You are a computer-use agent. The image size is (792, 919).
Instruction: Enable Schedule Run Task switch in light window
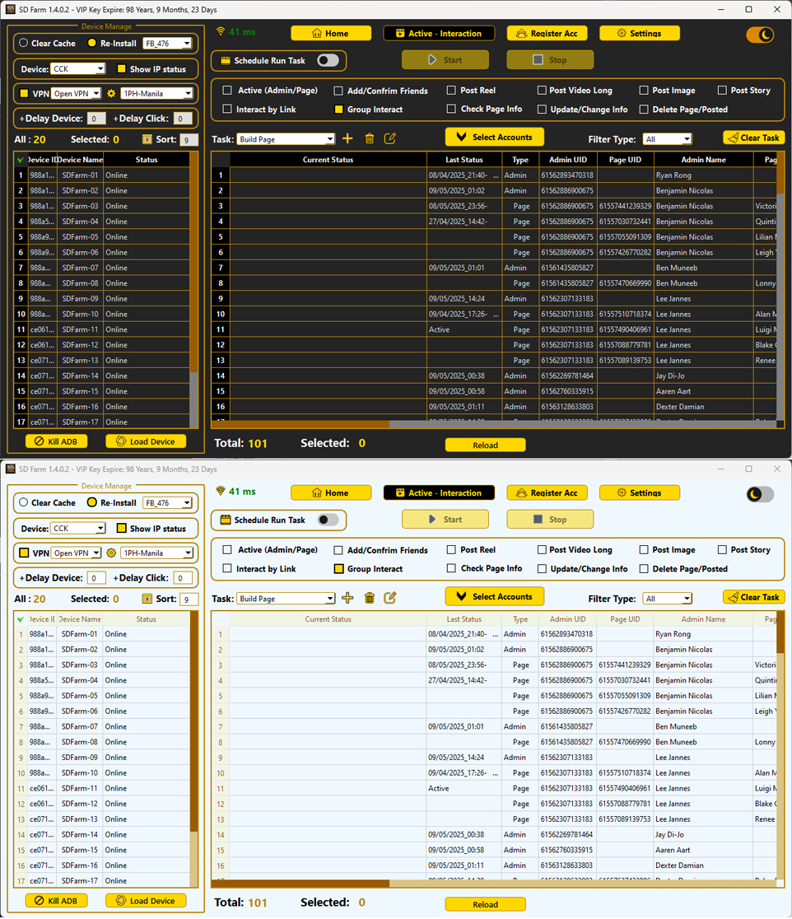coord(328,520)
